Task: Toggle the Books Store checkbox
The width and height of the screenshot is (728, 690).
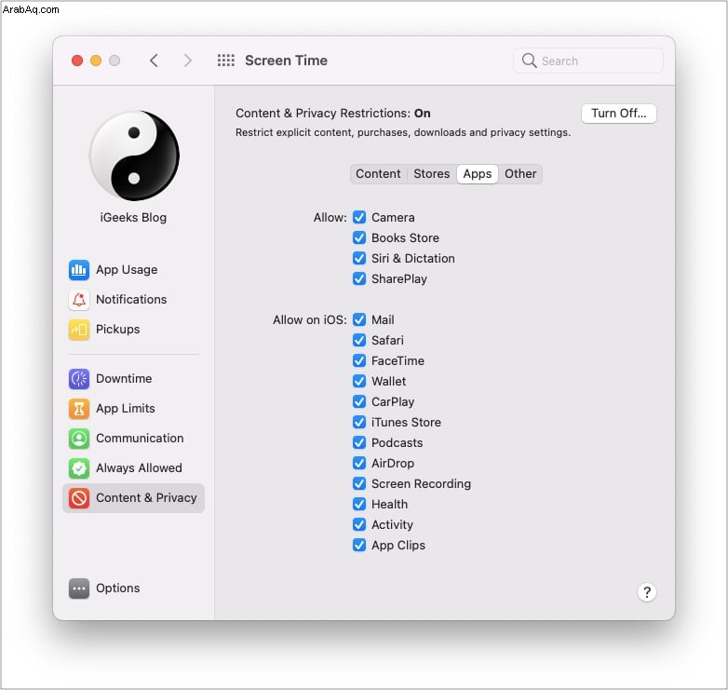Action: coord(359,237)
